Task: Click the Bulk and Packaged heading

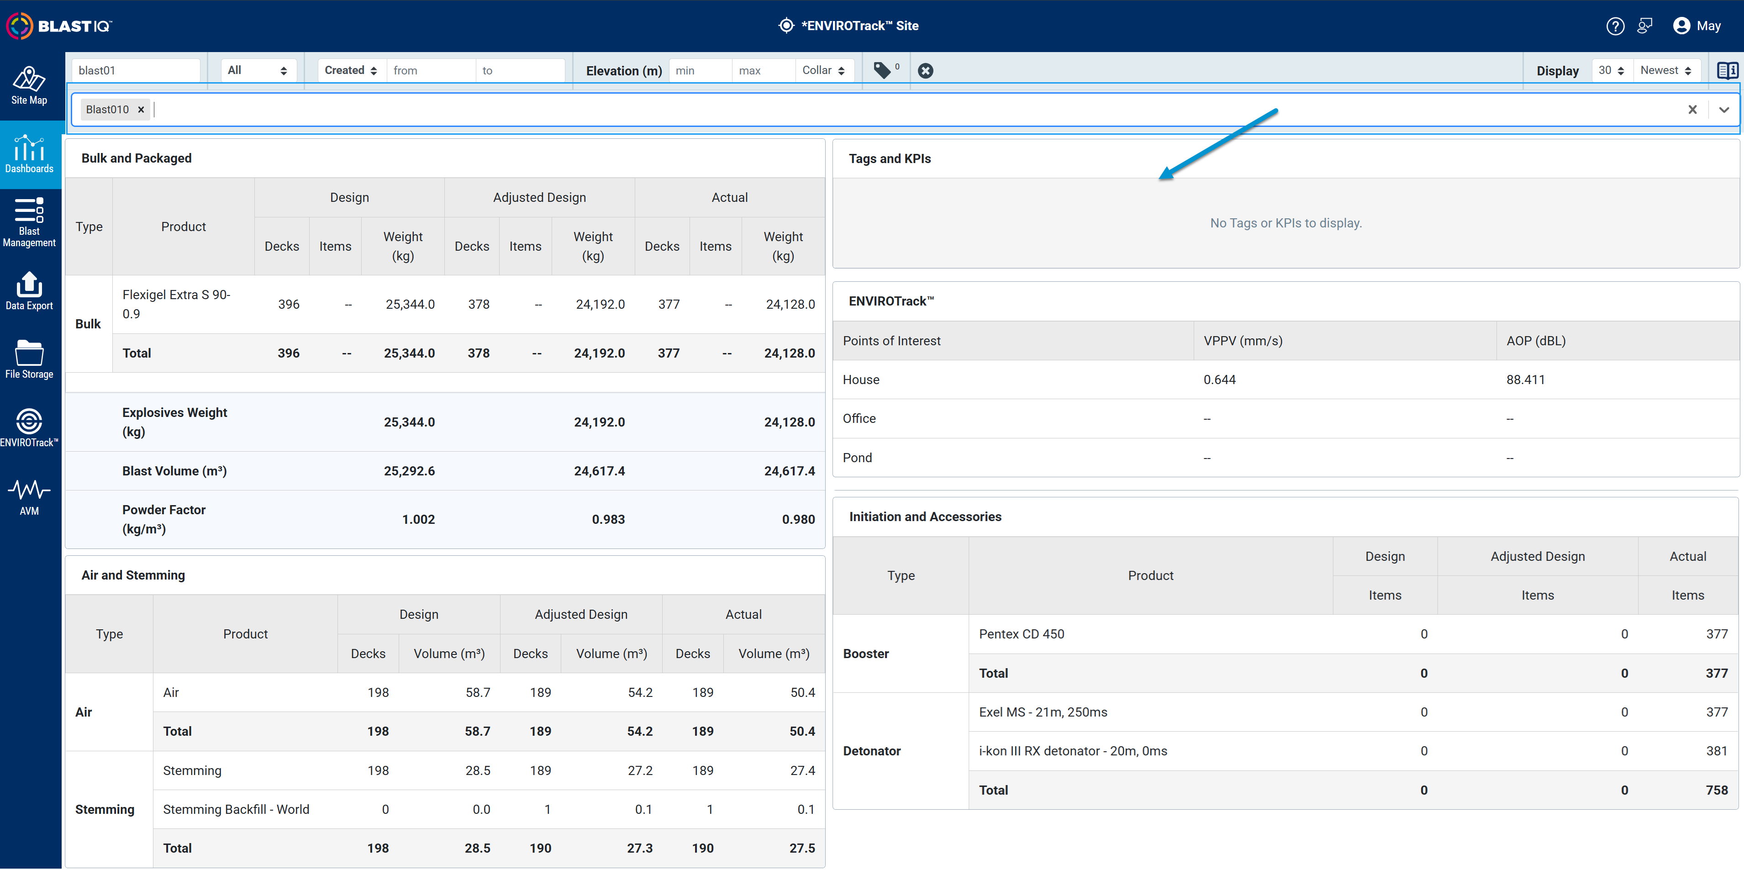Action: 136,158
